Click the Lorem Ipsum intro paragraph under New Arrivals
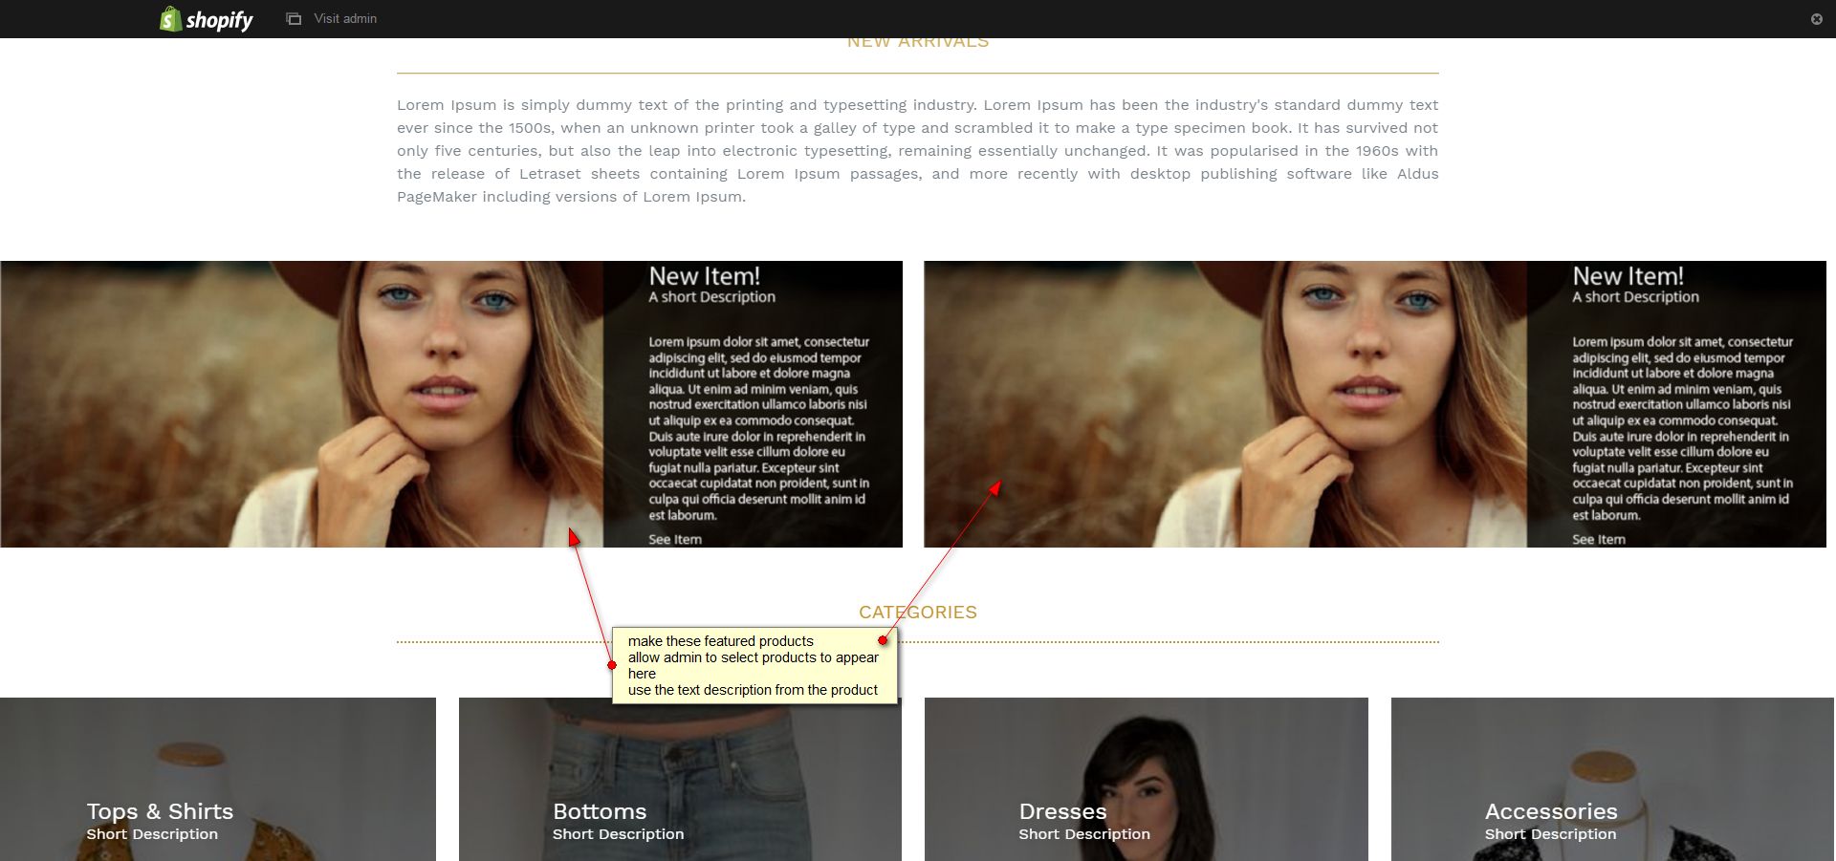 pos(918,151)
